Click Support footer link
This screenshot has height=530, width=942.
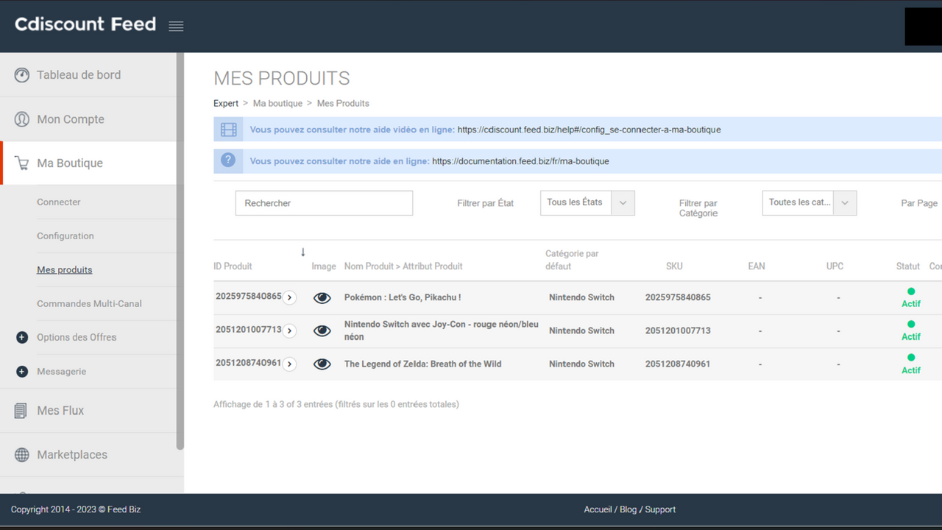point(660,509)
